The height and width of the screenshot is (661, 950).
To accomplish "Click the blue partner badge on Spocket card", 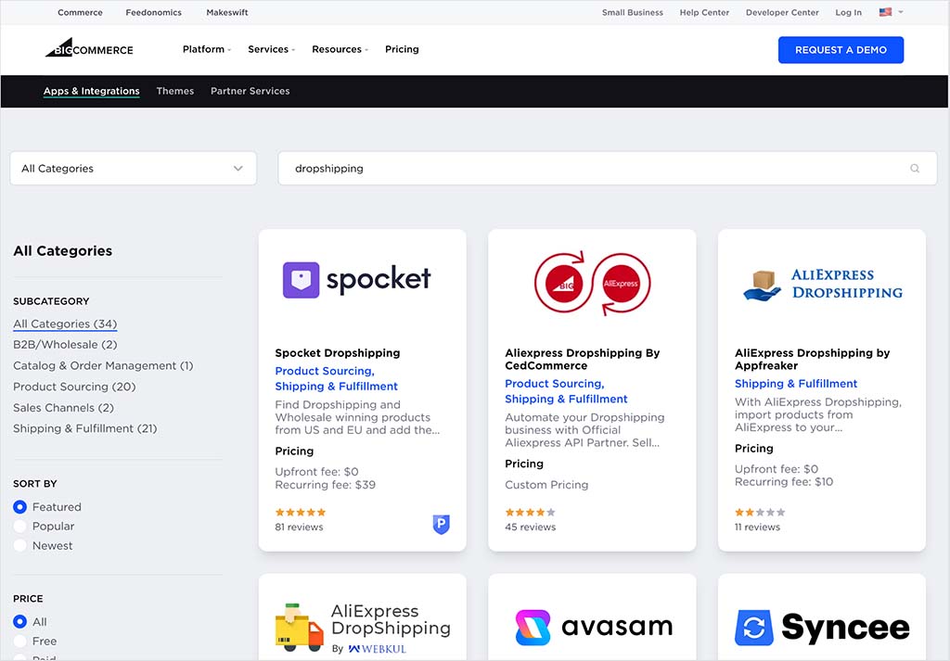I will point(442,525).
